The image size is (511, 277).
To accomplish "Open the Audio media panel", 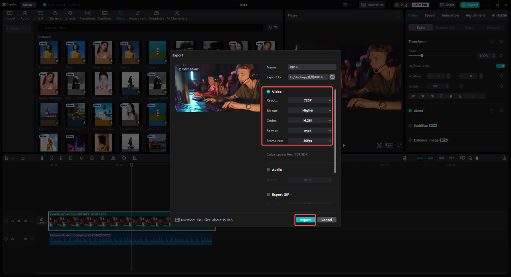I will (25, 16).
